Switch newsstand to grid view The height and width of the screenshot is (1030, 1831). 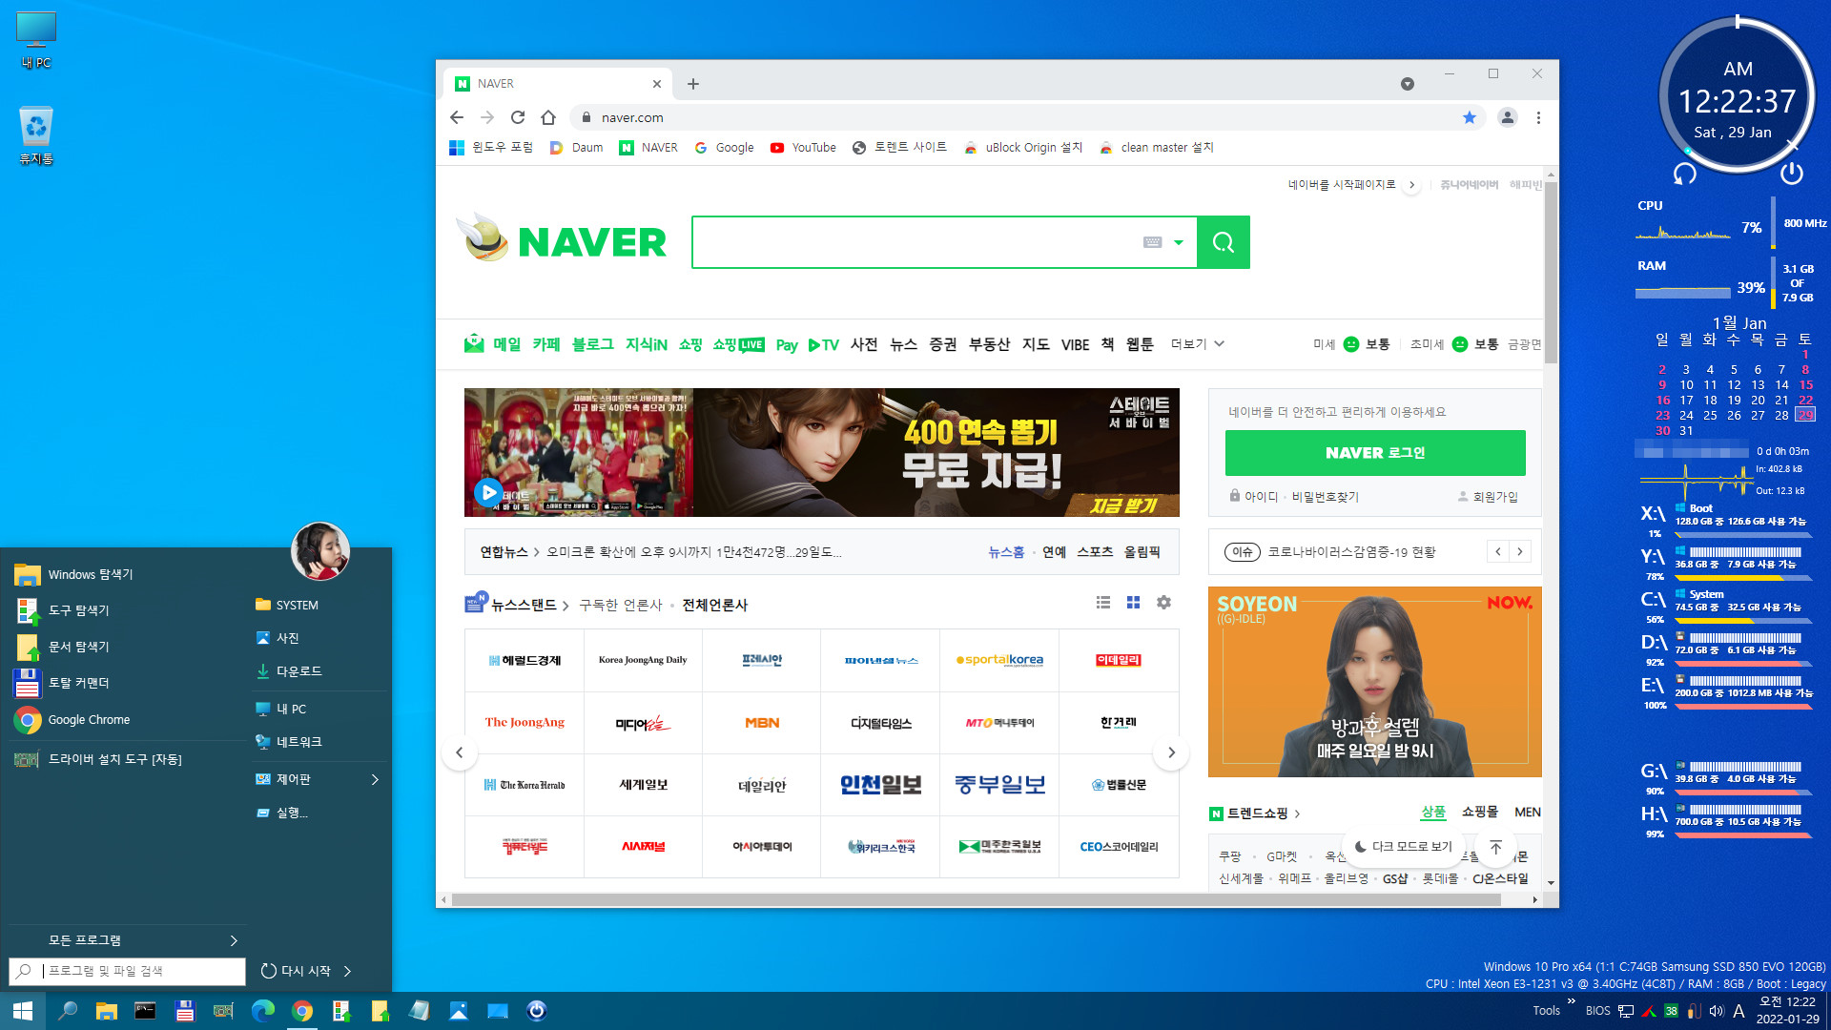pyautogui.click(x=1133, y=603)
